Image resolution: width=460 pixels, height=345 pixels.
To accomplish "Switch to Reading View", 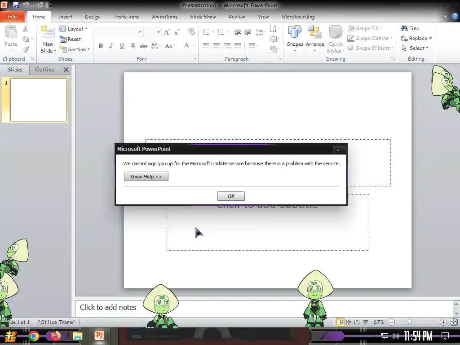I will coord(357,322).
